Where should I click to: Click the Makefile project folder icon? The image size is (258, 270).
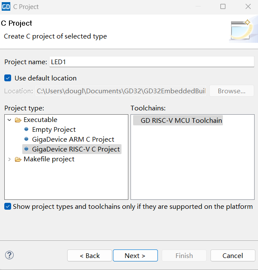pos(18,159)
